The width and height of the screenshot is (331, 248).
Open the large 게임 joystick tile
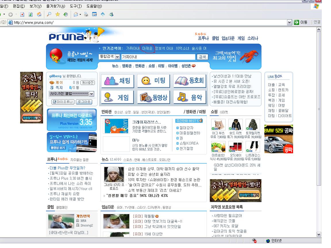[x=117, y=97]
